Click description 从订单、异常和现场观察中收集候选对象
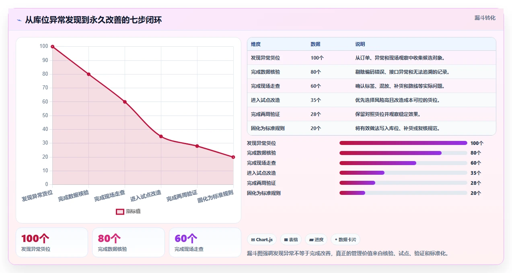Screen dimensions: 512x273 point(400,58)
